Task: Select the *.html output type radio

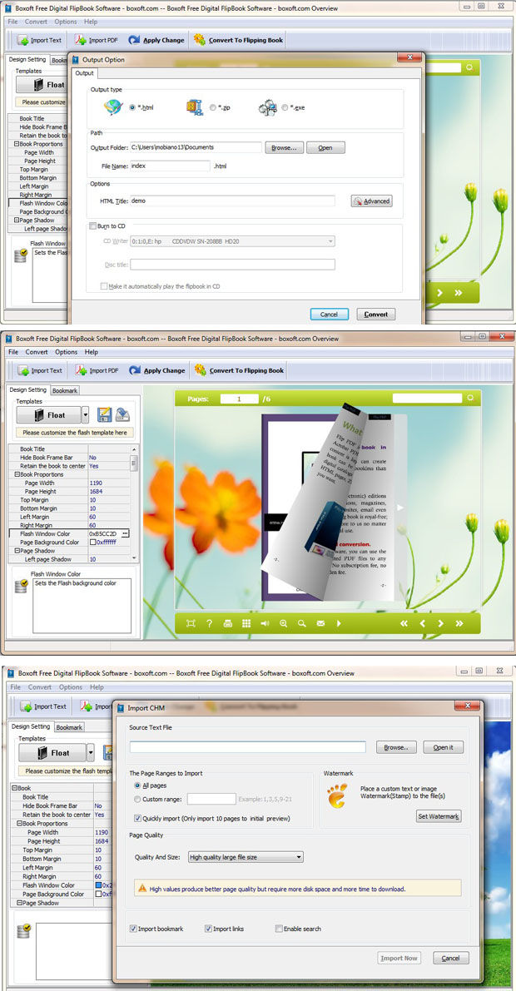Action: click(132, 107)
